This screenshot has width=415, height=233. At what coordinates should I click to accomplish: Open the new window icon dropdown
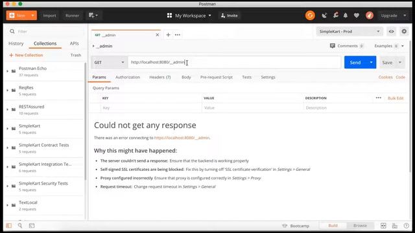pyautogui.click(x=93, y=16)
